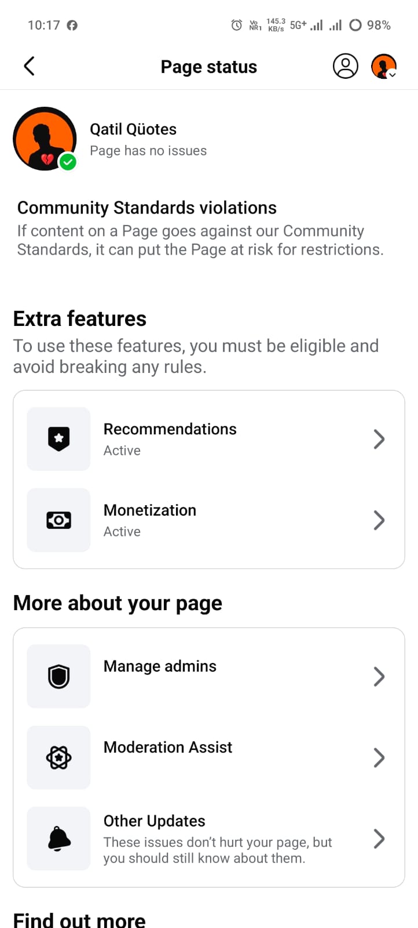Open the Manage admins chevron arrow
The image size is (418, 928).
[x=379, y=676]
